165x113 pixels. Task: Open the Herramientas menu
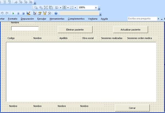tap(57, 19)
